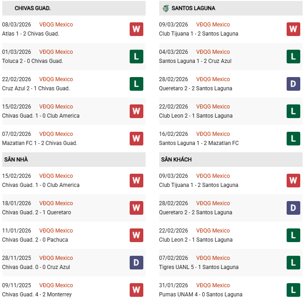Click W badge for Atlas vs Chivas
The height and width of the screenshot is (300, 303).
tap(136, 29)
